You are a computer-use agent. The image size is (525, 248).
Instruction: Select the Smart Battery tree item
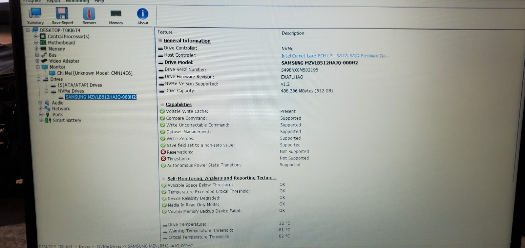67,120
